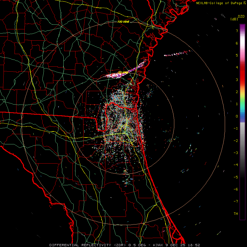Click the 'DIFFERENTIAL REFLECTIVITY (ZDR)' product title
This screenshot has height=247, width=247.
(x=88, y=245)
